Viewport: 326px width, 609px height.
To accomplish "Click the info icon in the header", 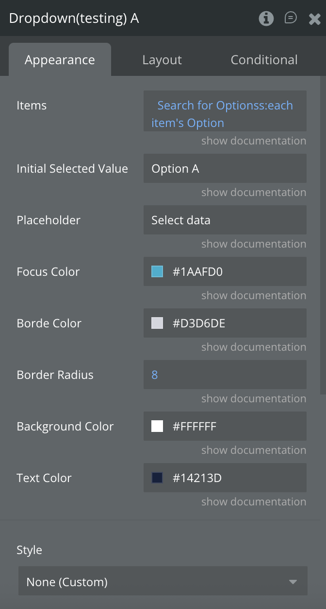I will 266,18.
